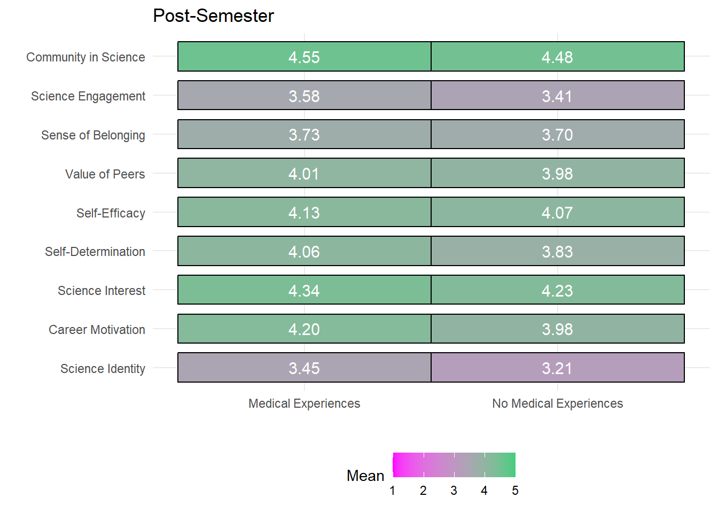Select the 3.45 Science Identity cell

(305, 368)
